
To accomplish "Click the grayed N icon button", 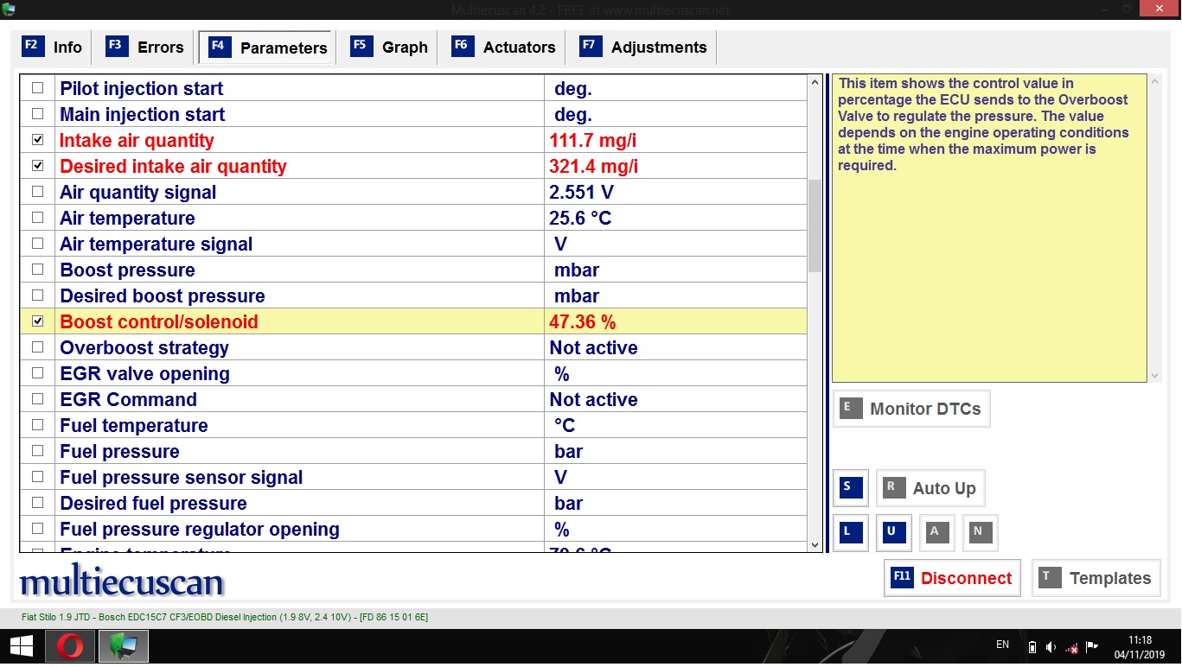I will click(x=980, y=532).
